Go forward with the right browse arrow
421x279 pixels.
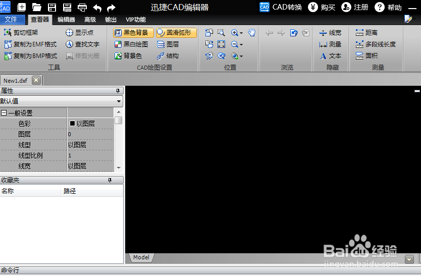coord(281,33)
